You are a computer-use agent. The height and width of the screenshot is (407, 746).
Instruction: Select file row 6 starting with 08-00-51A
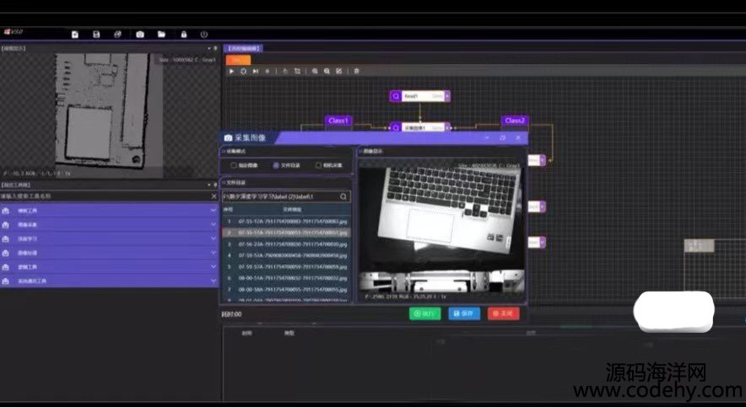point(286,278)
